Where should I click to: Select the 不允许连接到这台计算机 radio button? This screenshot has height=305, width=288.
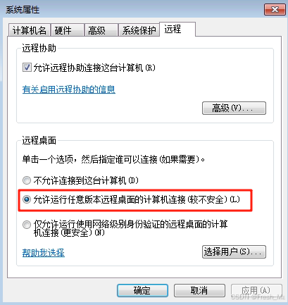[27, 180]
